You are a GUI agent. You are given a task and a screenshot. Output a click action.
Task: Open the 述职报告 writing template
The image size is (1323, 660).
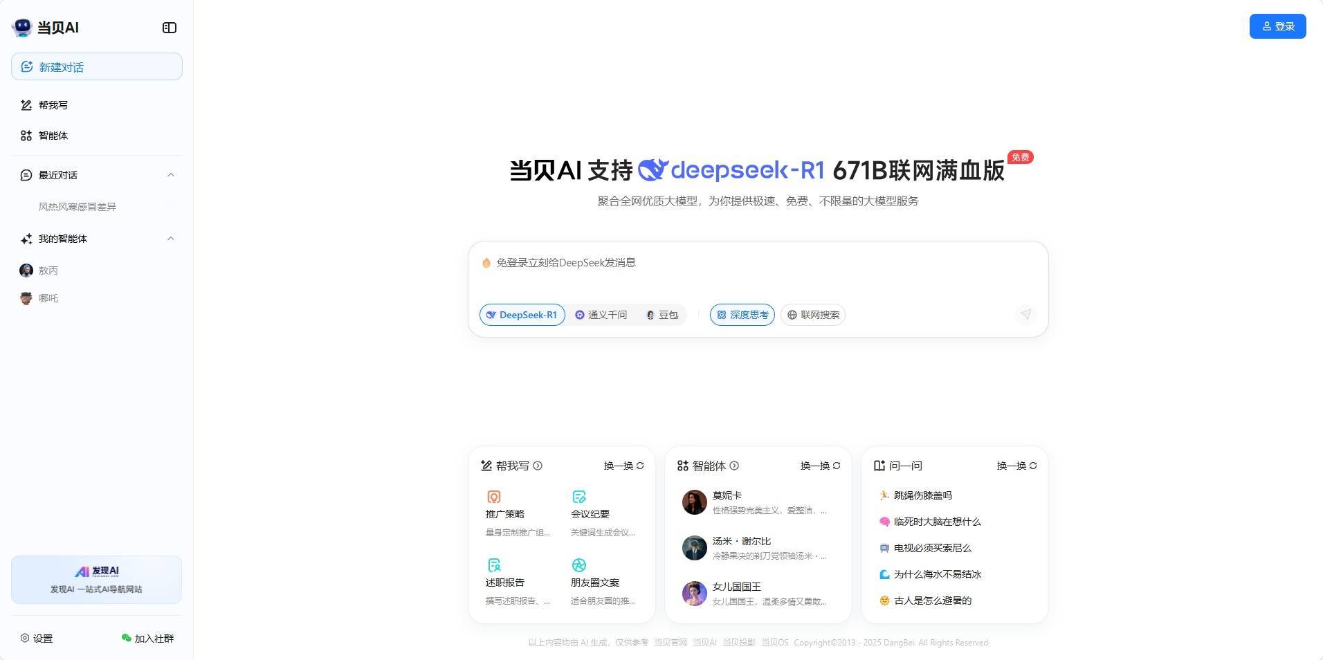(x=519, y=583)
